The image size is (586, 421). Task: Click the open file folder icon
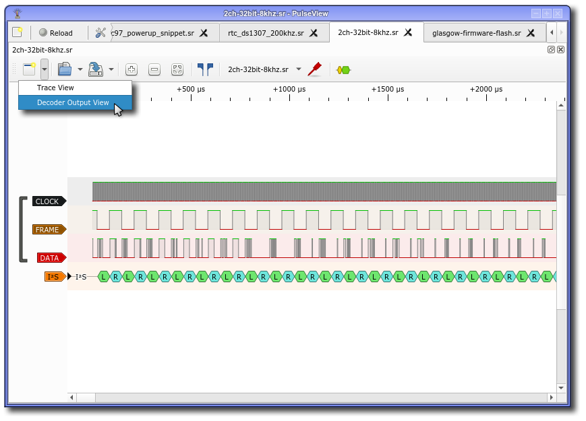tap(65, 69)
